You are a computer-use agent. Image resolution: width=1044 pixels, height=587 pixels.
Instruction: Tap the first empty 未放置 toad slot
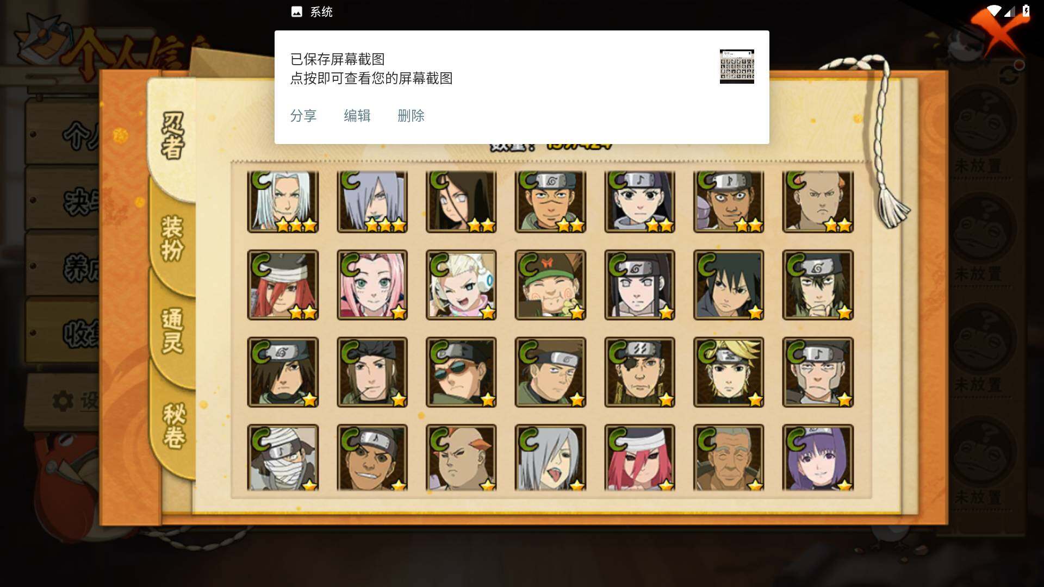coord(983,129)
